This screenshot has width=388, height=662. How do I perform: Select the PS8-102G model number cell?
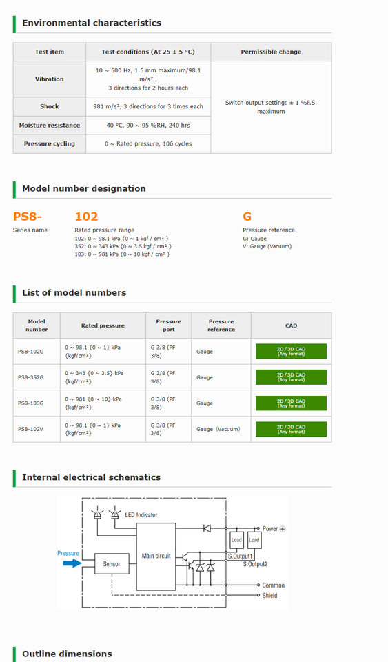click(x=37, y=351)
